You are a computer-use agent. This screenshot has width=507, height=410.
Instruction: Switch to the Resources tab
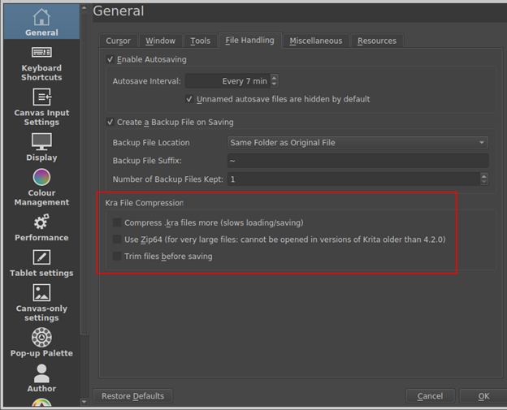point(377,41)
